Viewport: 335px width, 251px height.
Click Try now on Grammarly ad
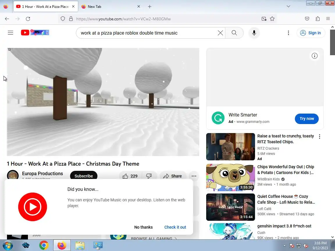[307, 119]
